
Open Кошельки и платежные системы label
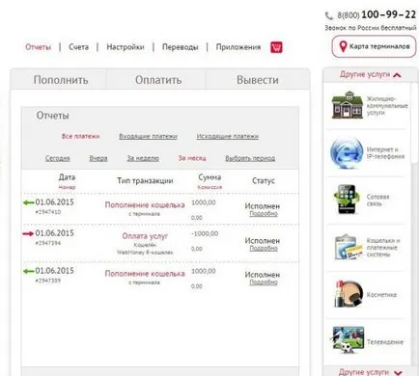[x=383, y=248]
